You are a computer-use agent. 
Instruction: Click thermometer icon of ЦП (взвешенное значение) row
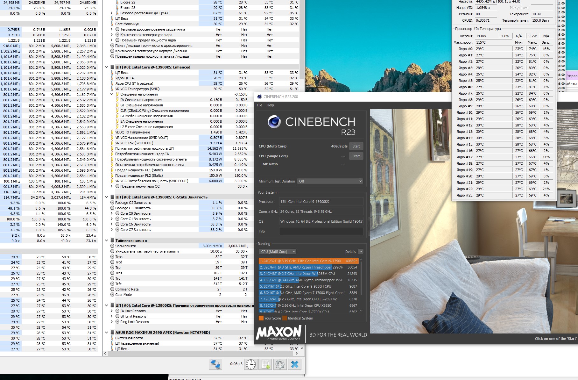(112, 343)
